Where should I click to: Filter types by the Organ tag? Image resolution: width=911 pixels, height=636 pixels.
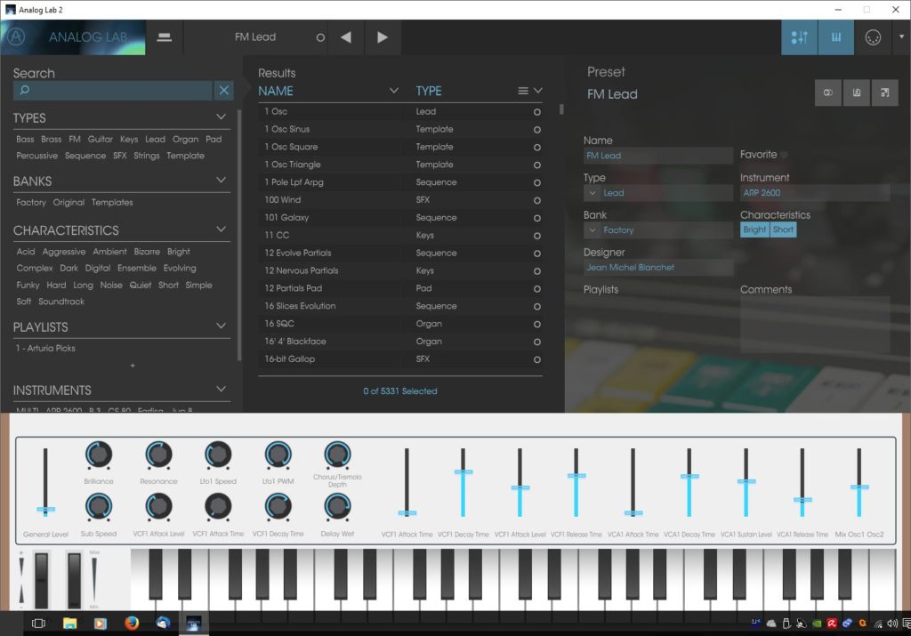tap(185, 140)
